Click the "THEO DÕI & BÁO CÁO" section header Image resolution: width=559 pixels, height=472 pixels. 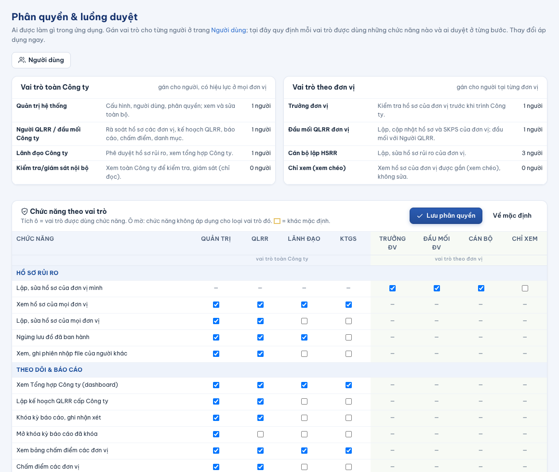tap(49, 370)
